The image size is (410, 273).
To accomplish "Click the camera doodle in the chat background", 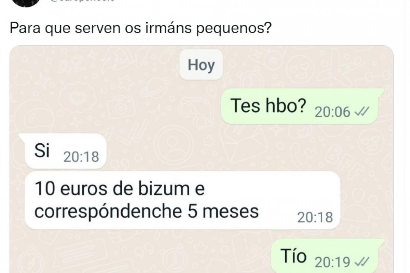I will point(120,107).
